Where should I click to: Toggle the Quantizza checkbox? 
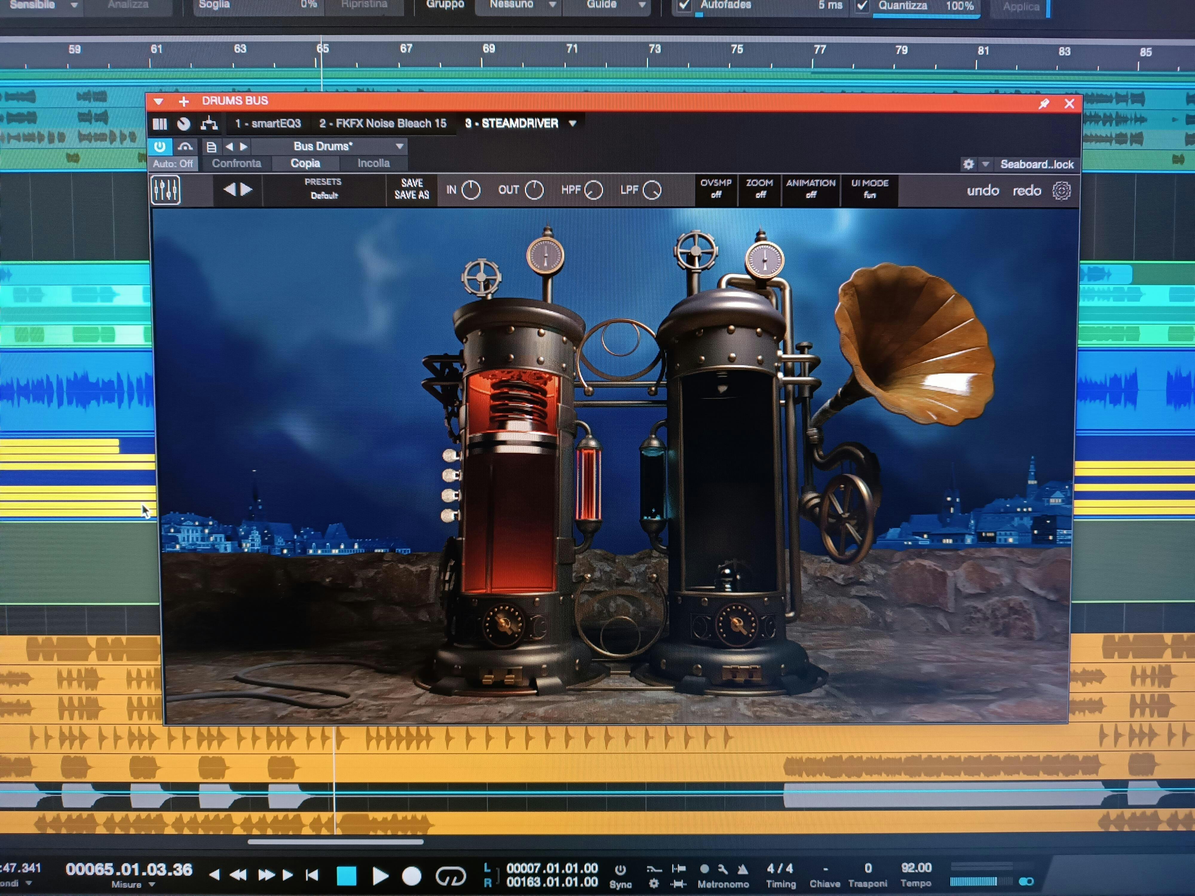click(862, 6)
